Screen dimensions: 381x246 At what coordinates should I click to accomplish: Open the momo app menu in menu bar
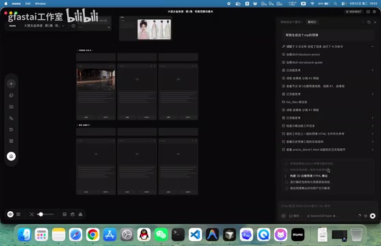(16, 3)
